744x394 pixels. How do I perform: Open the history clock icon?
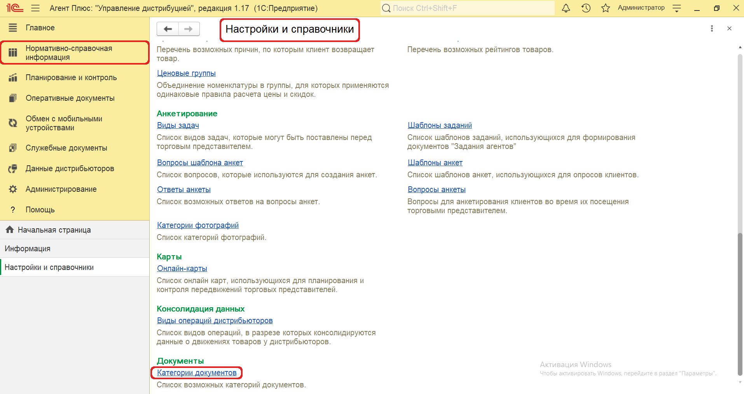586,8
